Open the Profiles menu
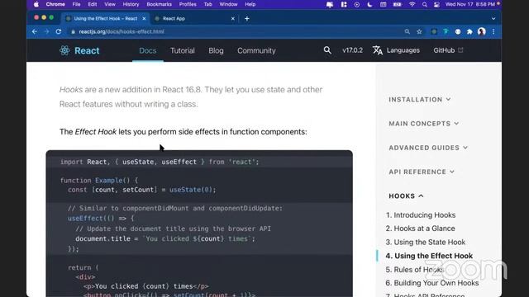The height and width of the screenshot is (297, 529). click(188, 4)
